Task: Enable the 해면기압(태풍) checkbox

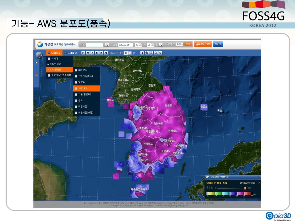Action: click(76, 113)
